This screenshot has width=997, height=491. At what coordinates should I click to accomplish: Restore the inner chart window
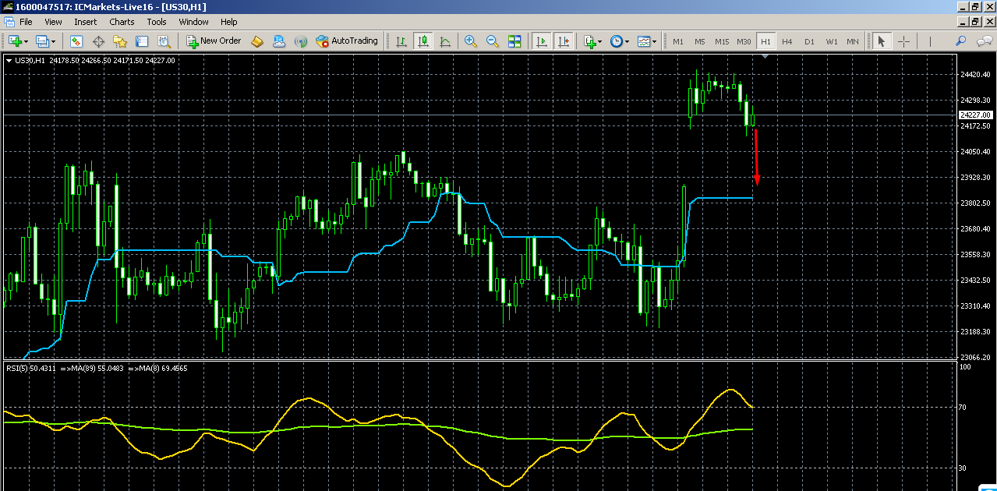[x=974, y=22]
